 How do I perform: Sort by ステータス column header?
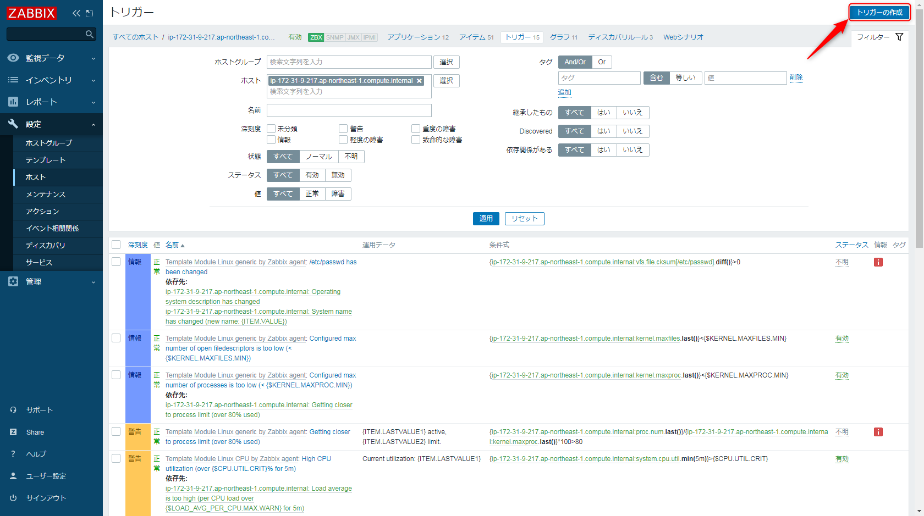point(851,245)
